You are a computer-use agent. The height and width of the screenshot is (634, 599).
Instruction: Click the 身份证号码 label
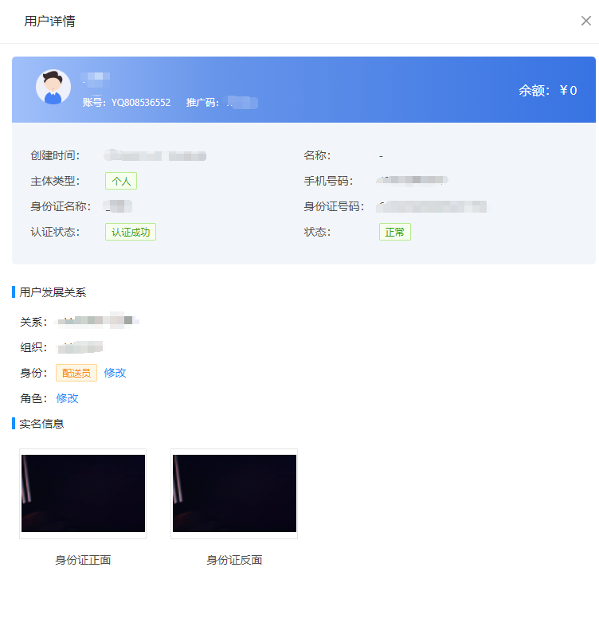click(334, 206)
